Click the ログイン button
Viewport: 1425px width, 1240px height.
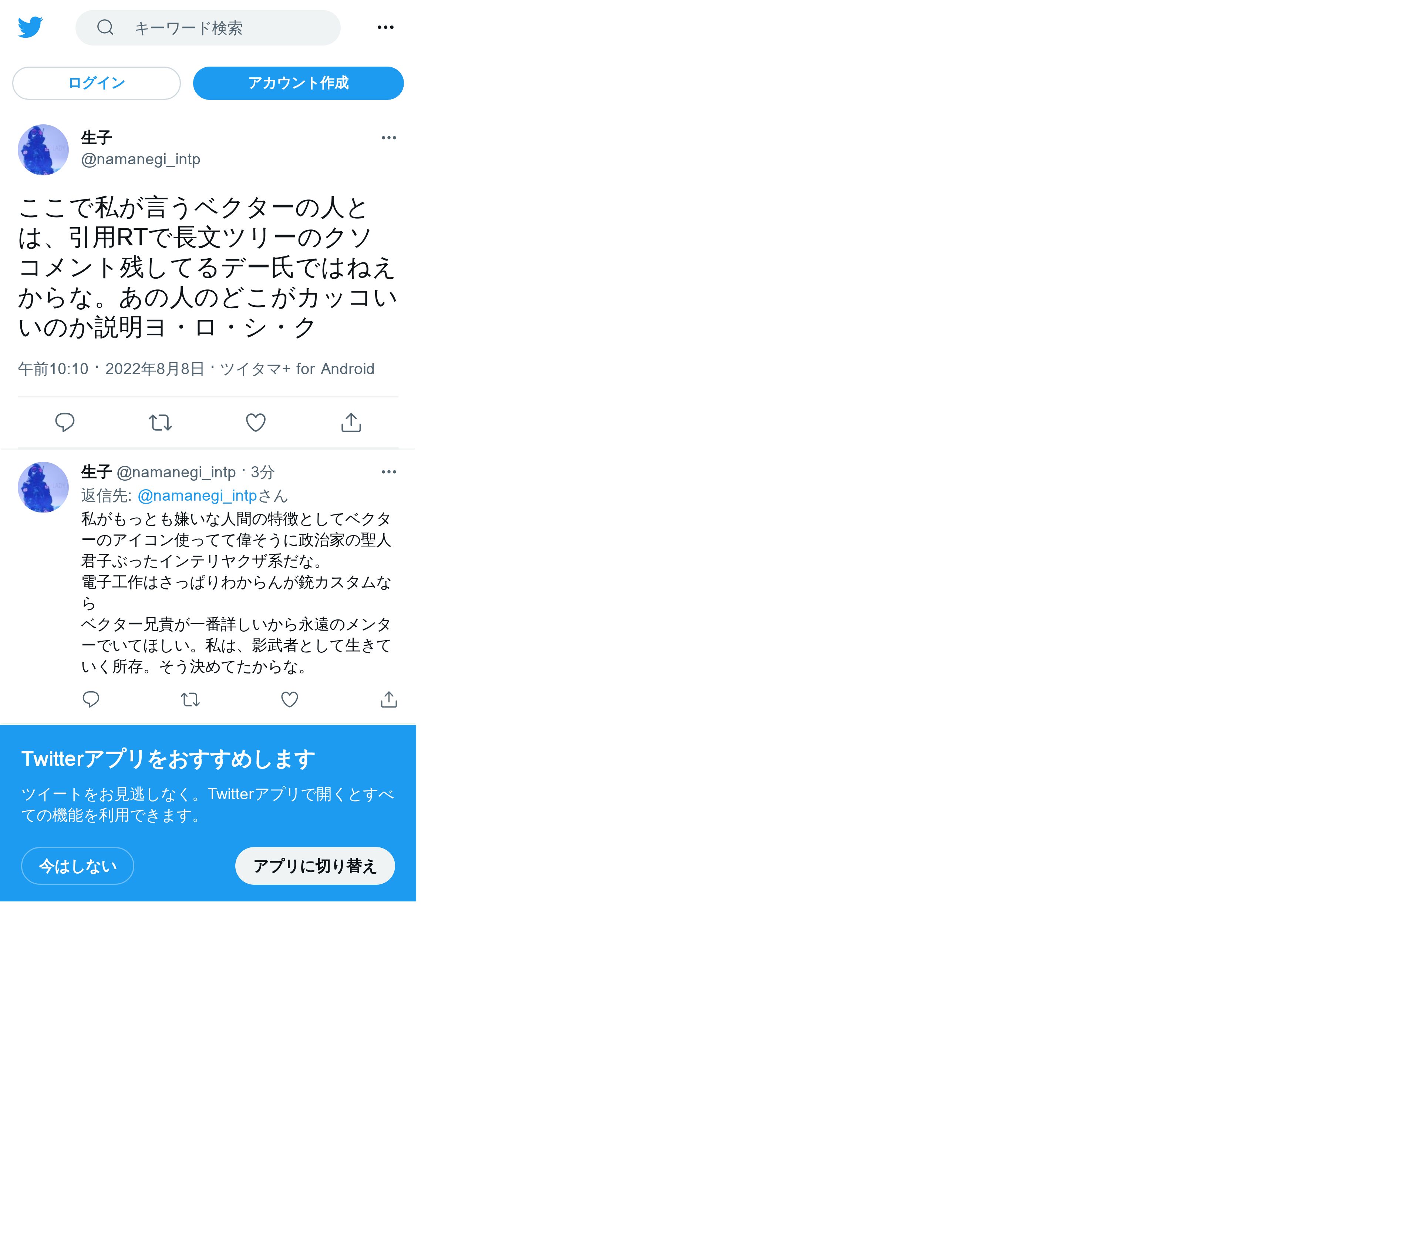(x=96, y=83)
